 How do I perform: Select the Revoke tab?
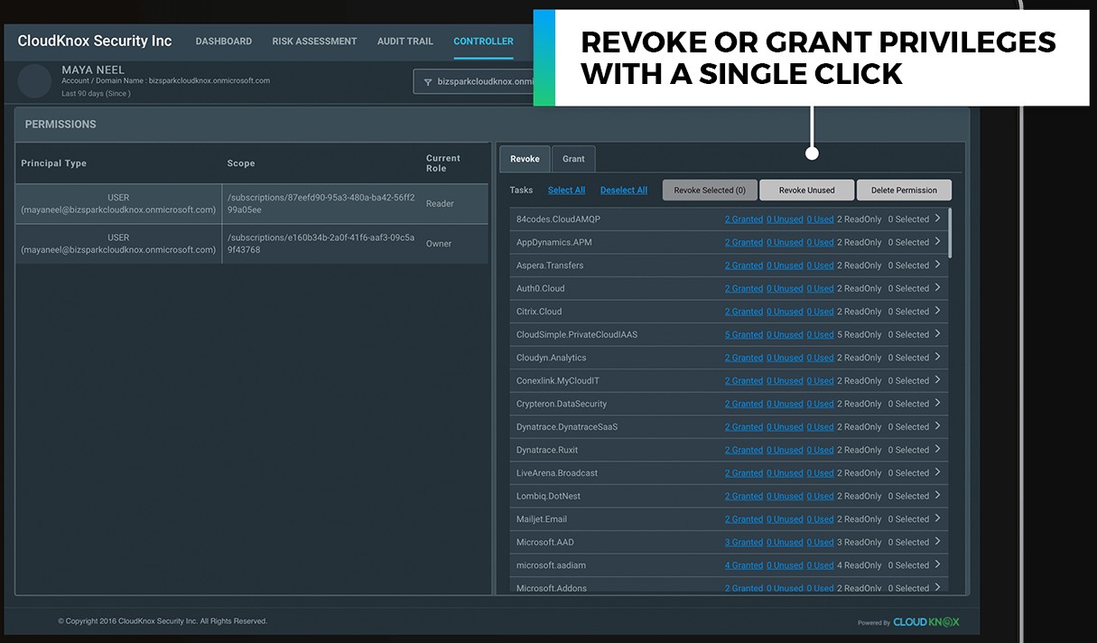525,159
